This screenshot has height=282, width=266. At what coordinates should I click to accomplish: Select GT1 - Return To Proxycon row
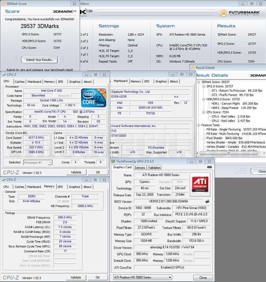pos(236,91)
